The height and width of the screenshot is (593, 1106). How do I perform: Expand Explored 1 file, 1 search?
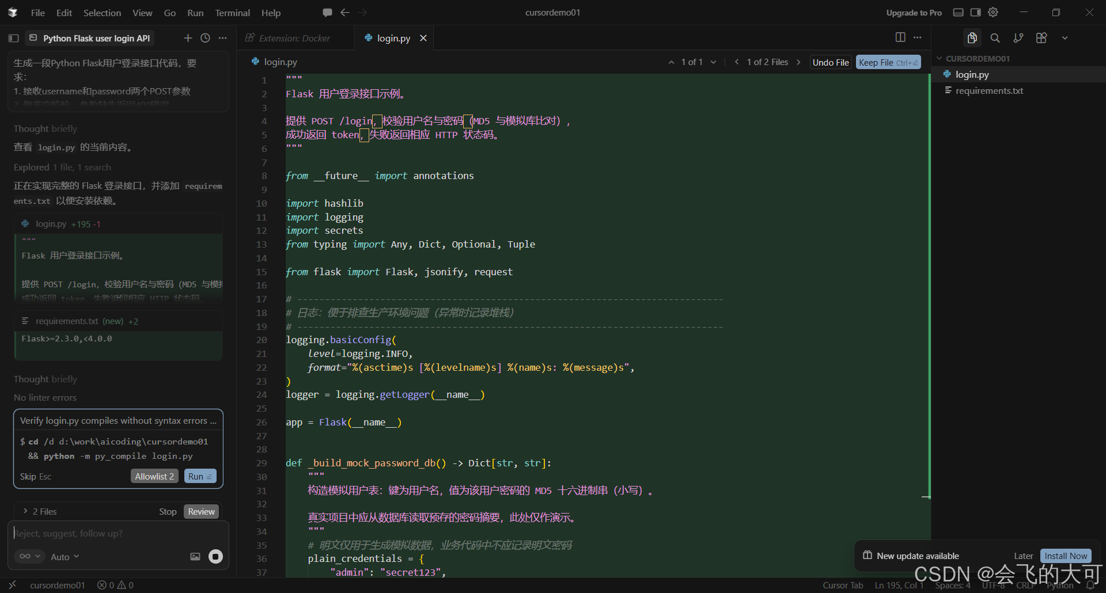(x=62, y=167)
